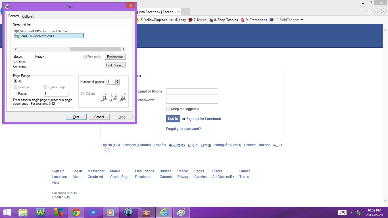Open AVG antivirus taskbar icon
This screenshot has width=388, height=218.
point(58,212)
